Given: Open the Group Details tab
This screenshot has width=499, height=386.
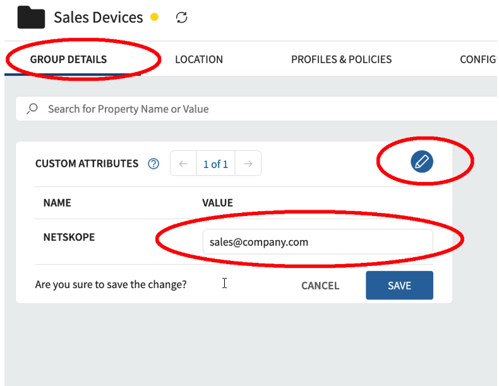Looking at the screenshot, I should click(68, 59).
